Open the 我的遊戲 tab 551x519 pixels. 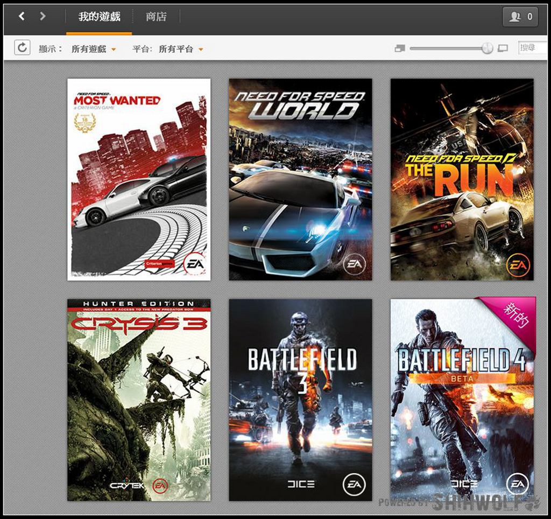(x=99, y=17)
